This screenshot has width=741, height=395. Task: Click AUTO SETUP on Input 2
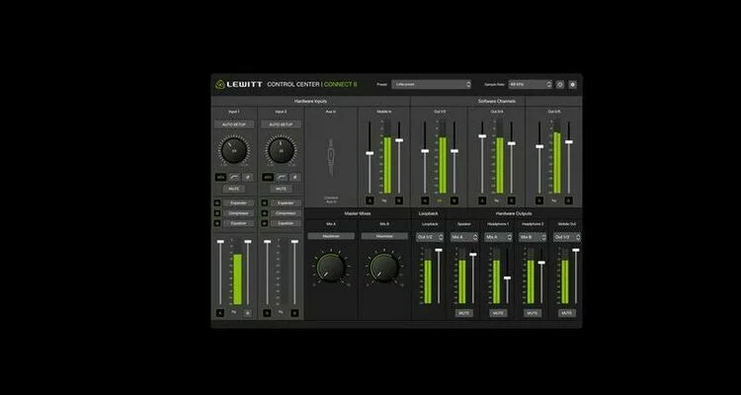coord(281,124)
